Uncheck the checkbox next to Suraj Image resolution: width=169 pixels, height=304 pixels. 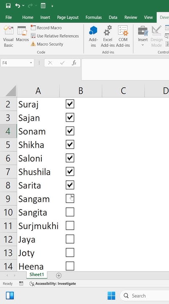point(70,104)
